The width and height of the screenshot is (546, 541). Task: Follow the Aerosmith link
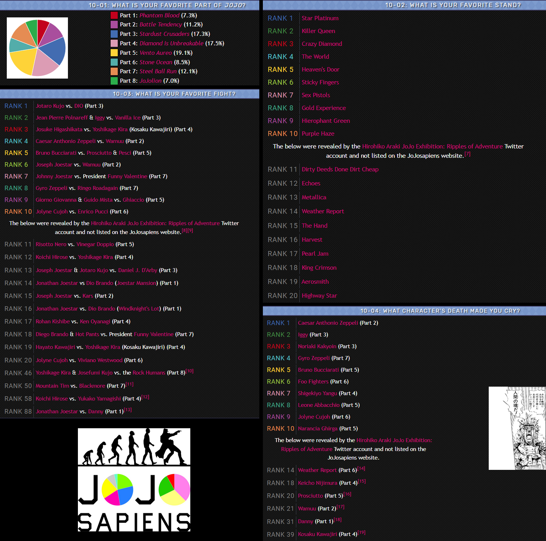tap(315, 281)
